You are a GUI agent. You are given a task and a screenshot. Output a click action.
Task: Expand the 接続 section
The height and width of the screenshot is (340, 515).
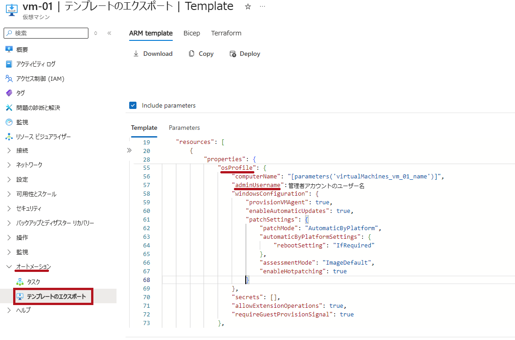coord(9,151)
